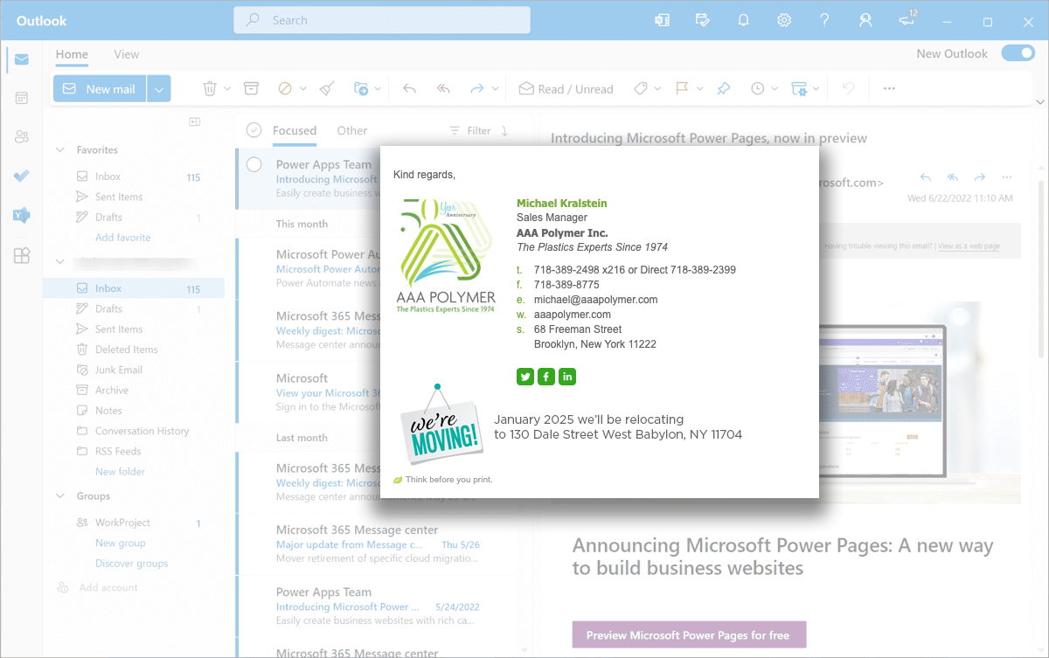This screenshot has height=658, width=1049.
Task: Click Discover groups link
Action: [131, 564]
